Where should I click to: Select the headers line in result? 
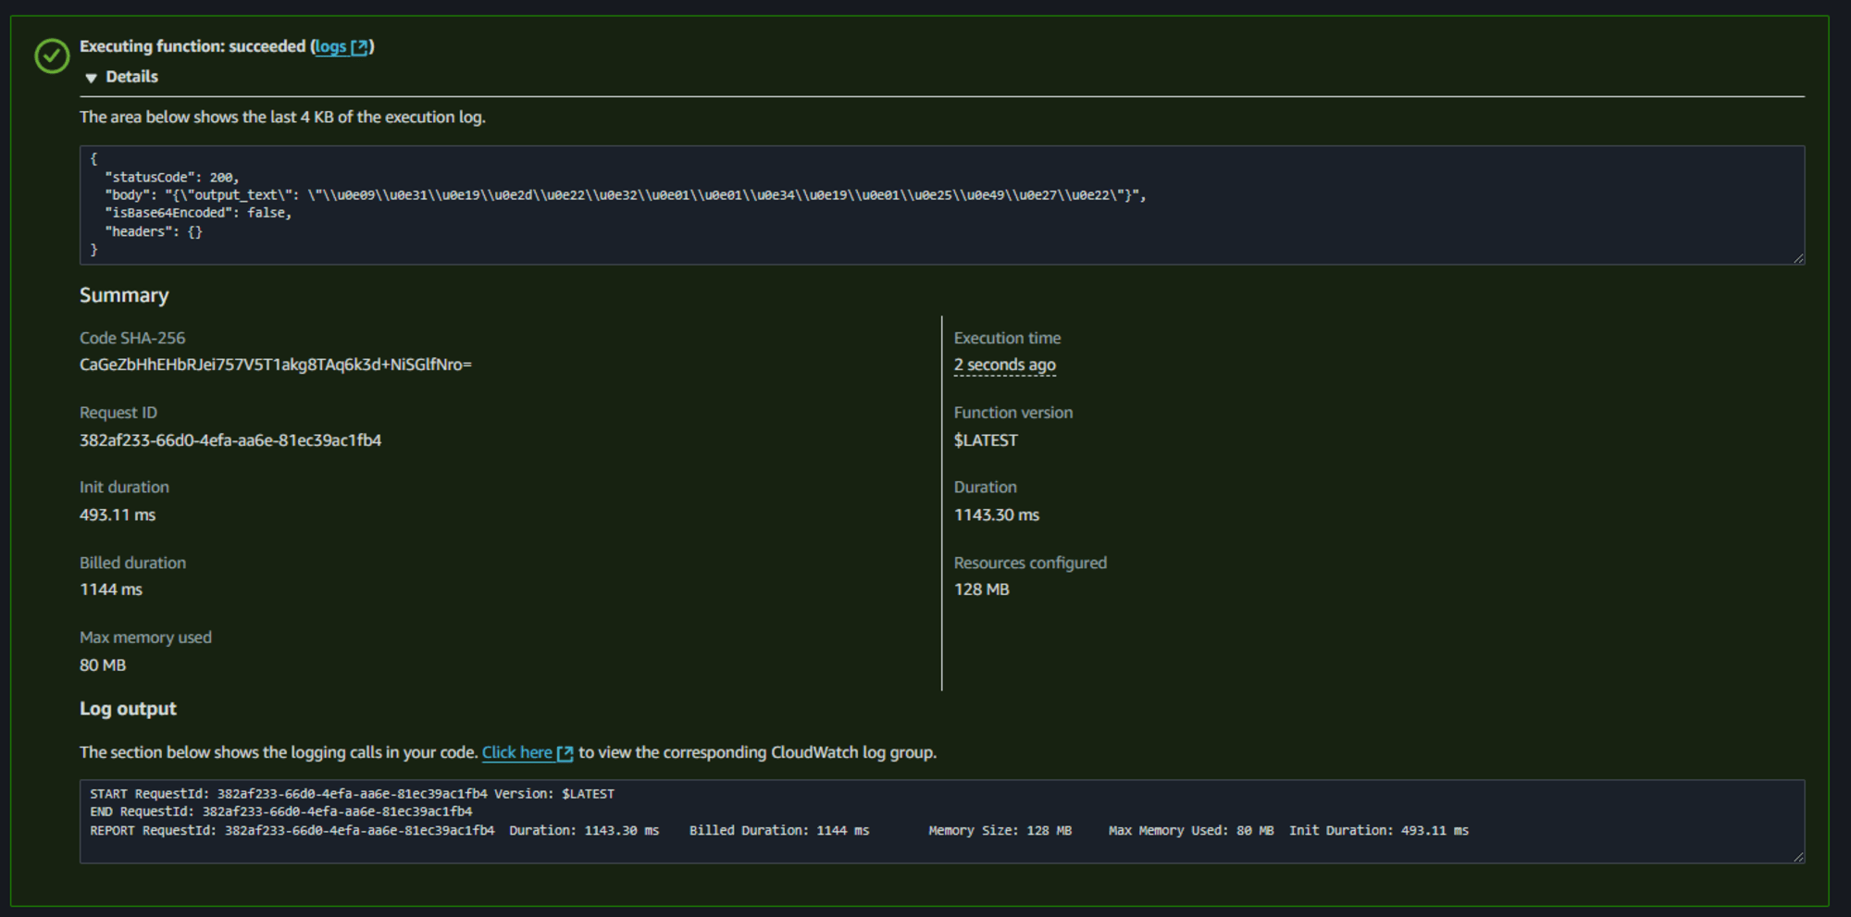click(x=154, y=231)
